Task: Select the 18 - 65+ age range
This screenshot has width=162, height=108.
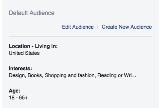Action: [18, 98]
